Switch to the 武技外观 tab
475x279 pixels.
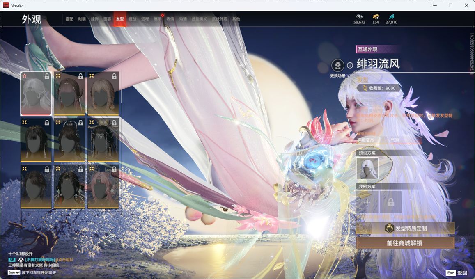tap(220, 19)
